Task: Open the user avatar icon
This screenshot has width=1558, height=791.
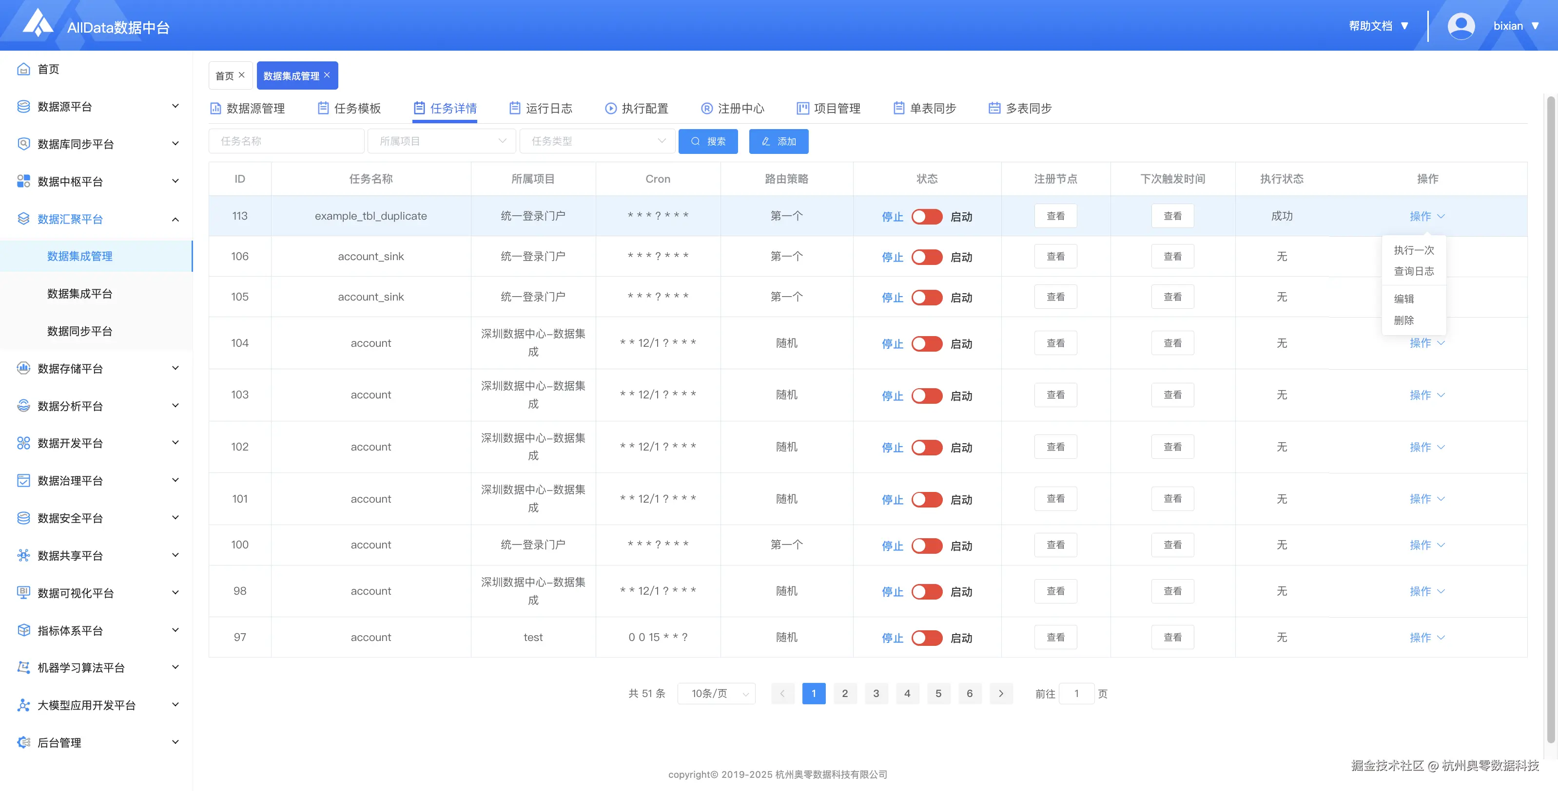Action: pyautogui.click(x=1461, y=26)
